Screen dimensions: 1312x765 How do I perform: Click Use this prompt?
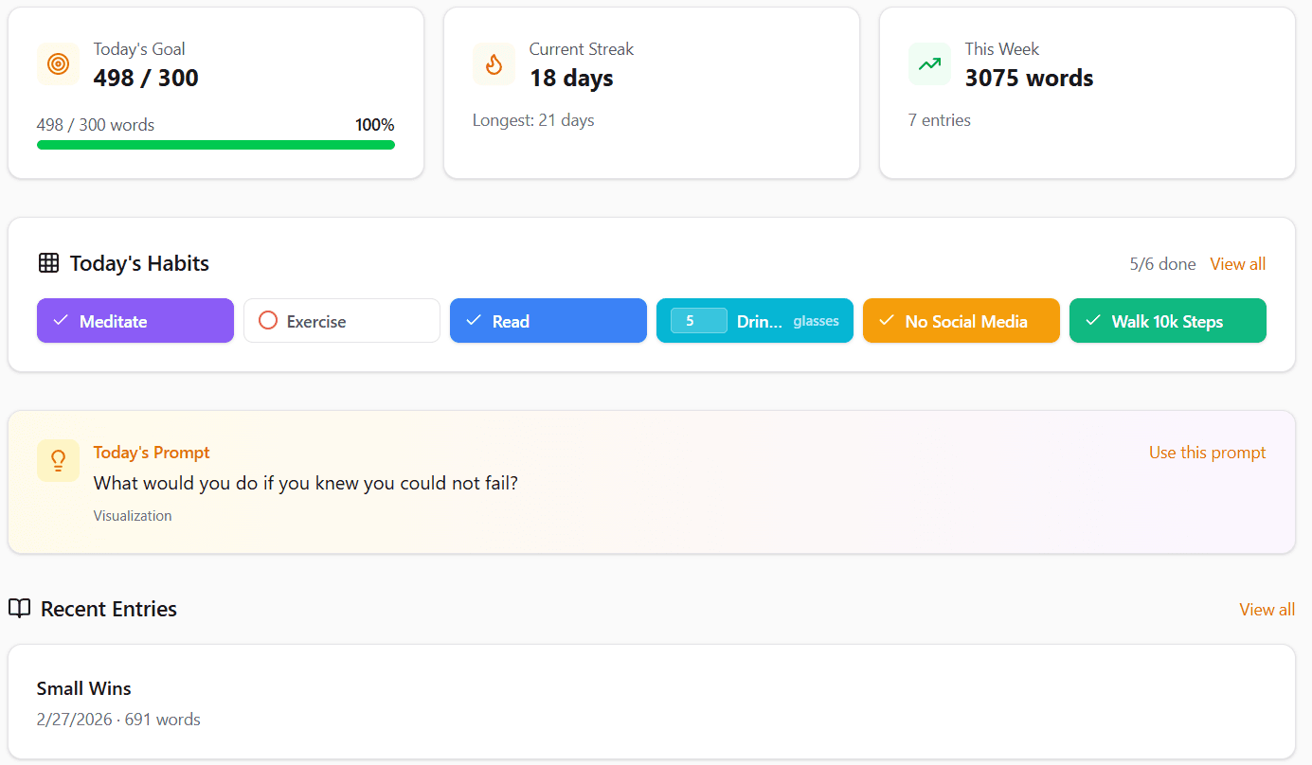(1207, 453)
